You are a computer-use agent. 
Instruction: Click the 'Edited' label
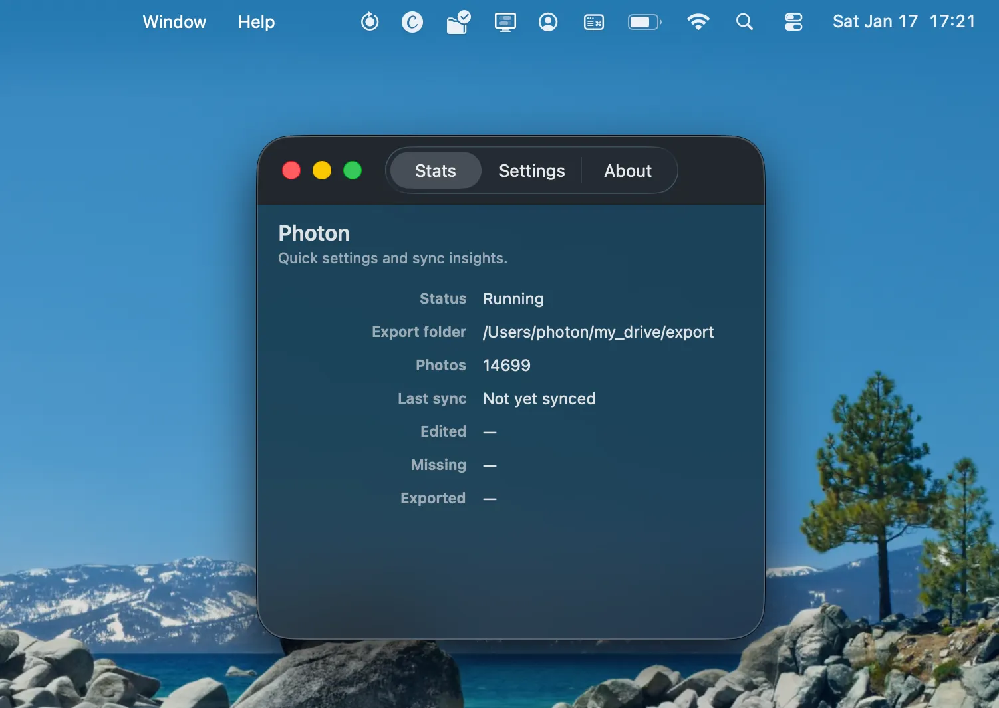(x=443, y=431)
